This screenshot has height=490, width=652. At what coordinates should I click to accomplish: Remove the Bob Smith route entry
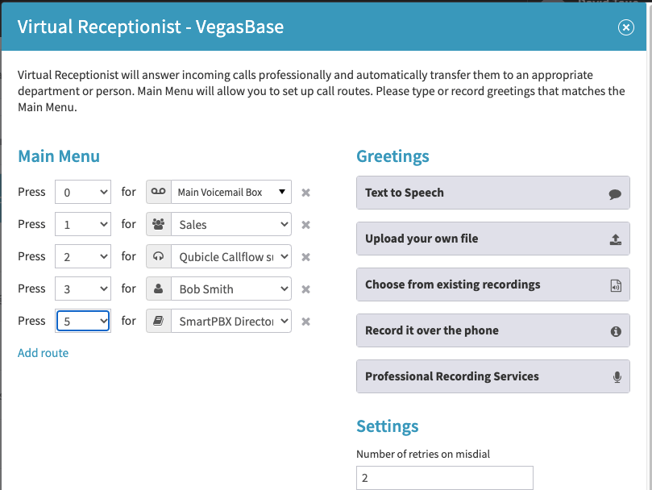tap(305, 289)
